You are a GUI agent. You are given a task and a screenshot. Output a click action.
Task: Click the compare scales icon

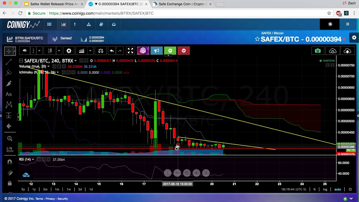pyautogui.click(x=101, y=51)
